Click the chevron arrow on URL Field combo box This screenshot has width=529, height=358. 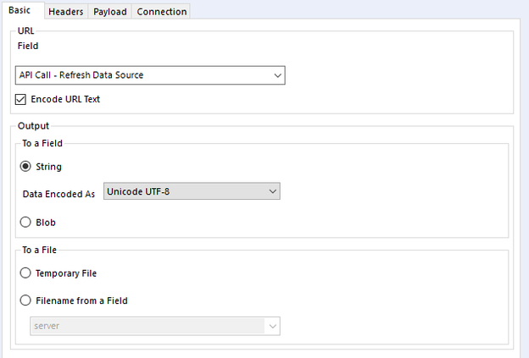pos(277,75)
